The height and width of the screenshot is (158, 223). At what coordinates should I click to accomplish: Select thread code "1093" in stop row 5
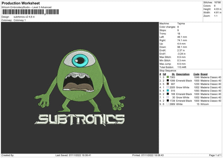[x=197, y=91]
